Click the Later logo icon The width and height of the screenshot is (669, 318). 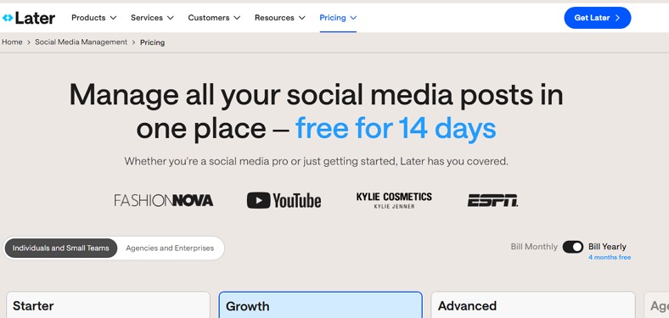click(8, 18)
